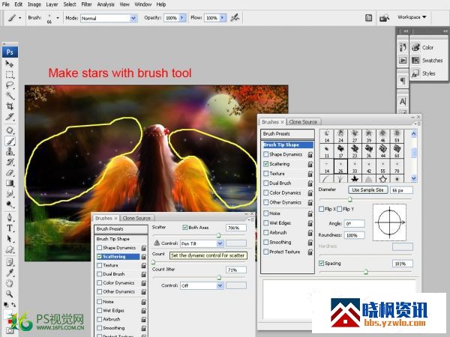Viewport: 450px width, 337px height.
Task: Click the Character panel icon
Action: pos(403,101)
